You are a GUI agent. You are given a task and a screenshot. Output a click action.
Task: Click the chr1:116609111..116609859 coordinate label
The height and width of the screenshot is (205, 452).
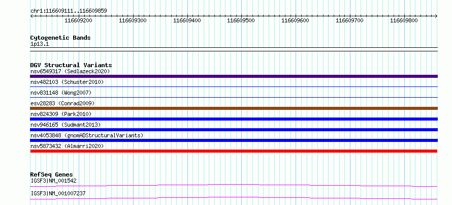pyautogui.click(x=69, y=11)
